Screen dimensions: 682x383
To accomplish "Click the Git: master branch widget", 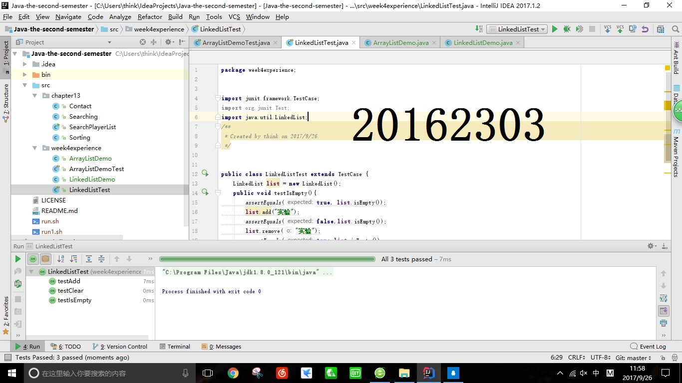I will (634, 358).
